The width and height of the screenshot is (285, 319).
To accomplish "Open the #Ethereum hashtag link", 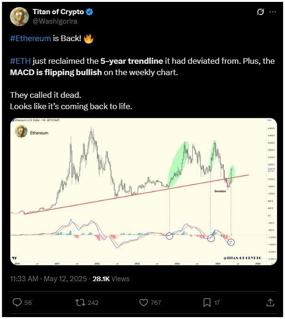I will tap(31, 38).
